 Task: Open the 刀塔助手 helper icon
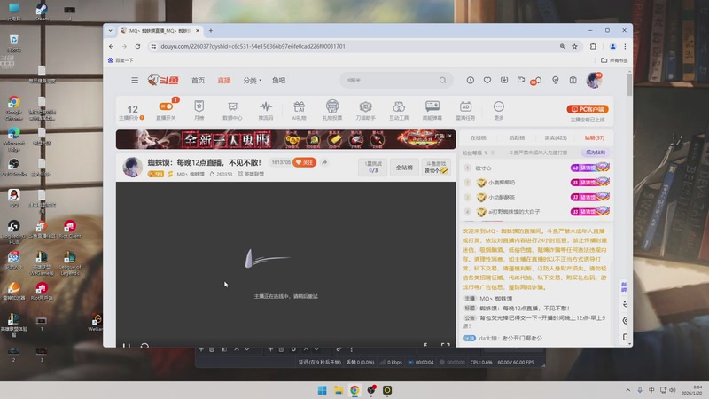(365, 110)
